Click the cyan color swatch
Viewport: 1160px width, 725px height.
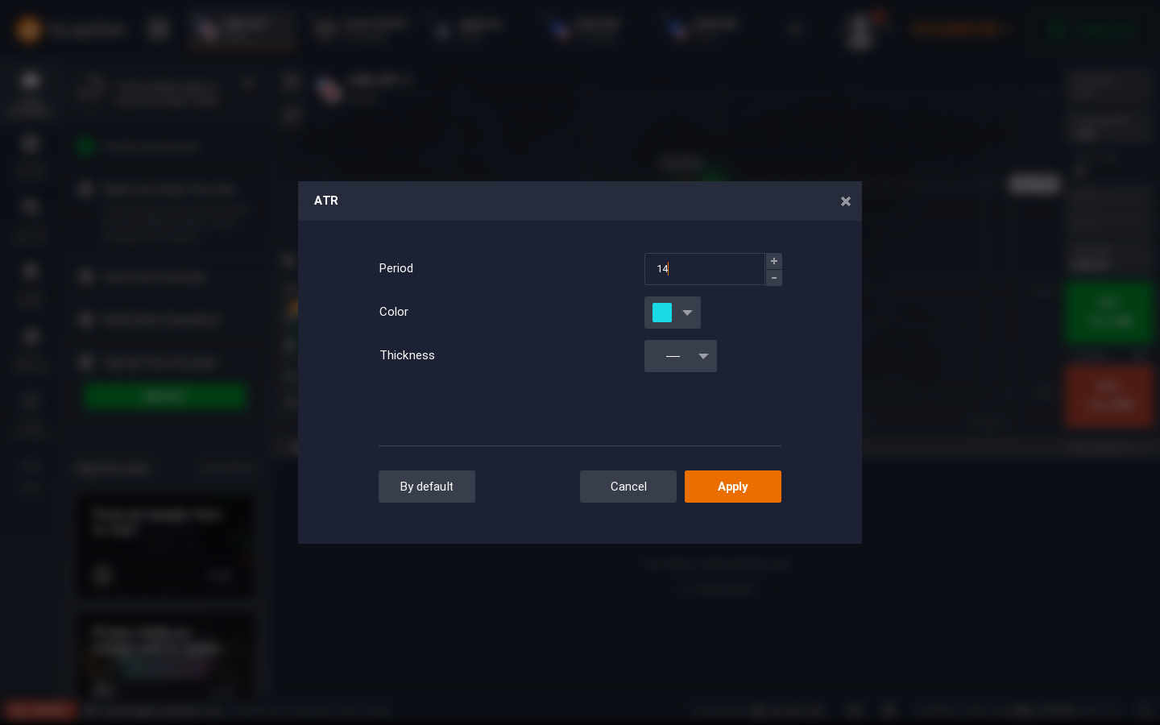click(662, 313)
